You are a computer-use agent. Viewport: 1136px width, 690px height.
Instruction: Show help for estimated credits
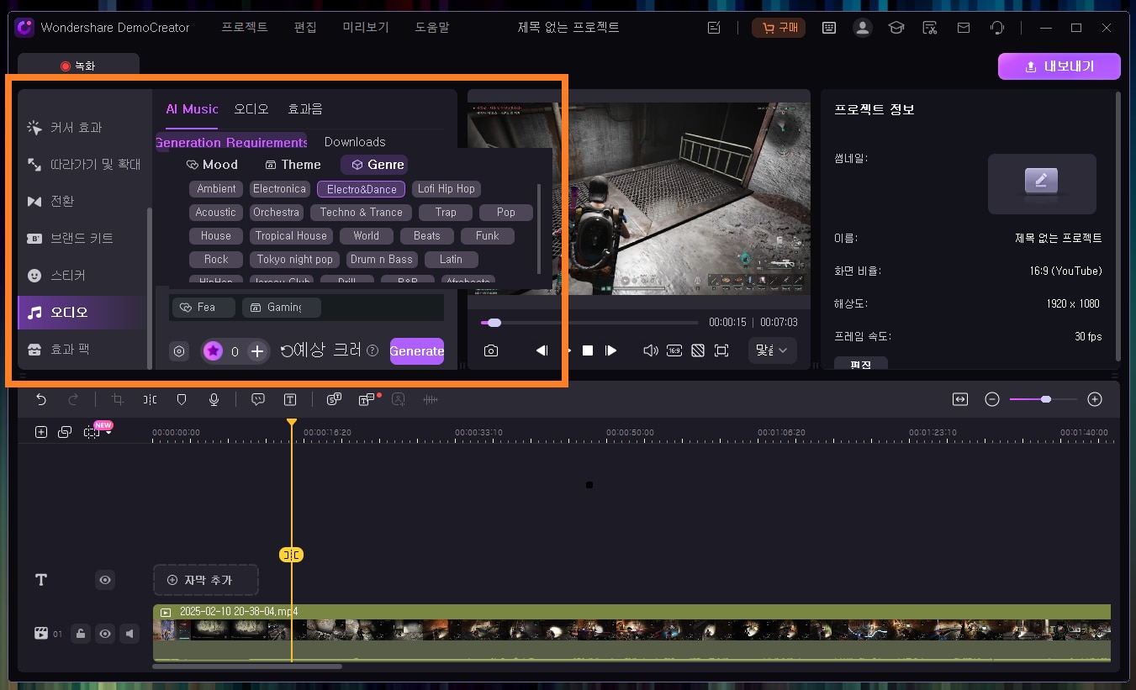[x=373, y=351]
